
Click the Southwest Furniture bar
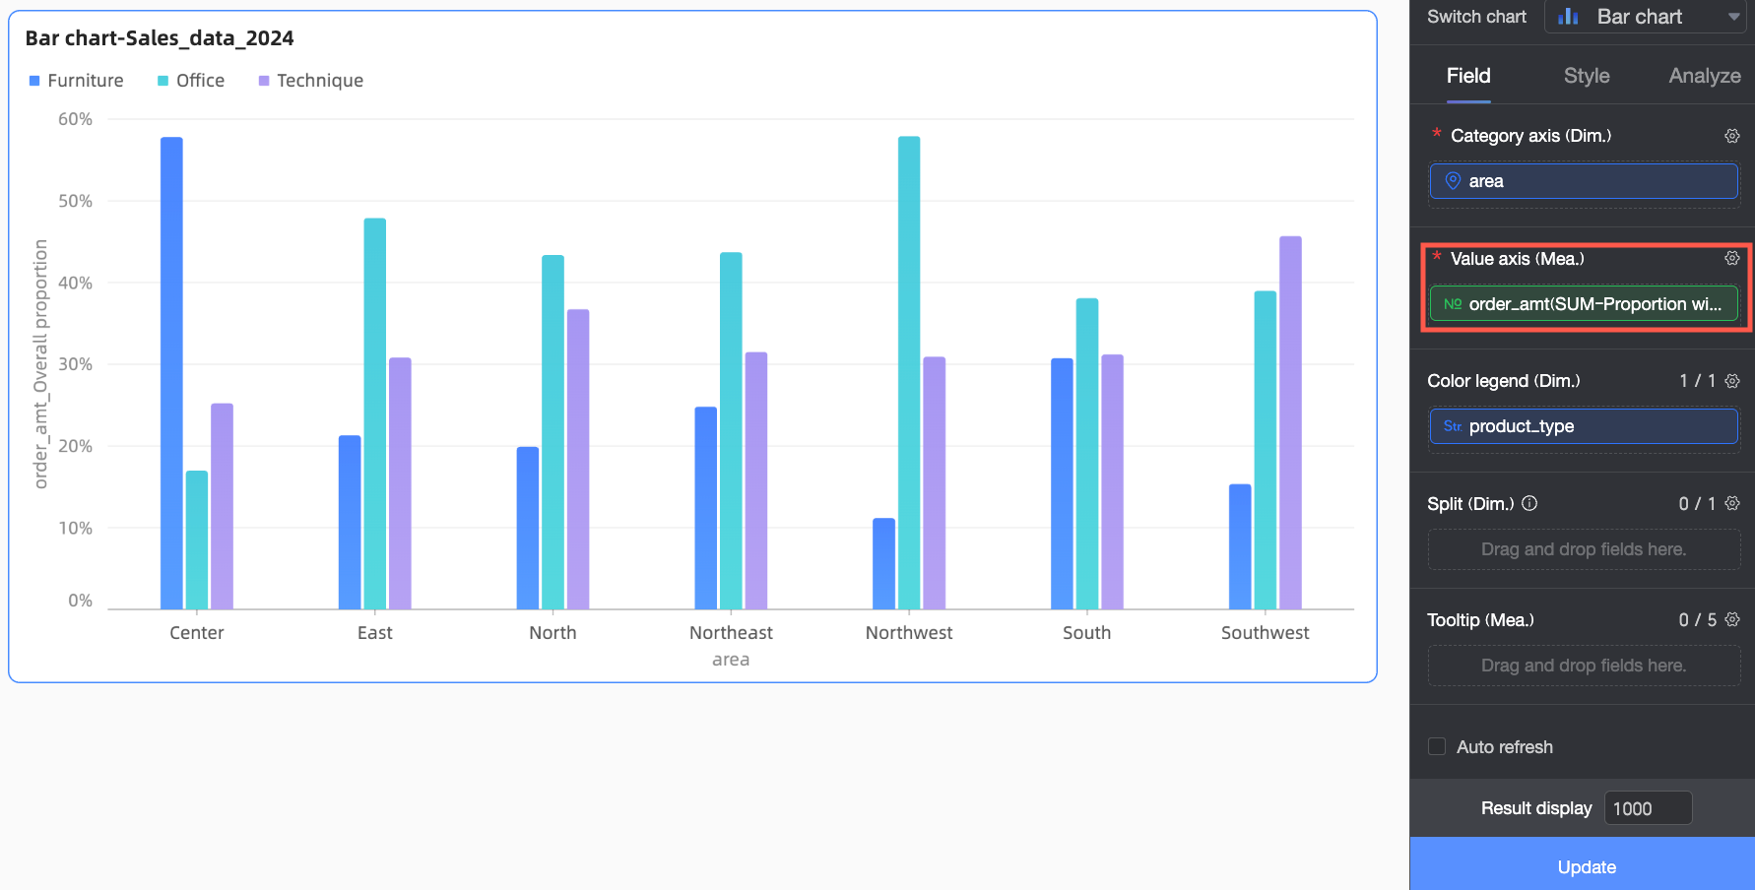point(1240,546)
